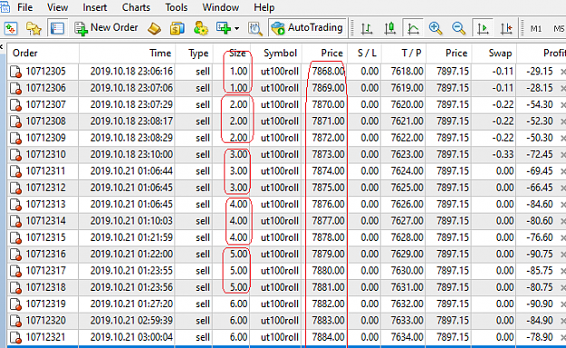Click the order icon for 10712309
The image size is (566, 348).
(x=15, y=138)
